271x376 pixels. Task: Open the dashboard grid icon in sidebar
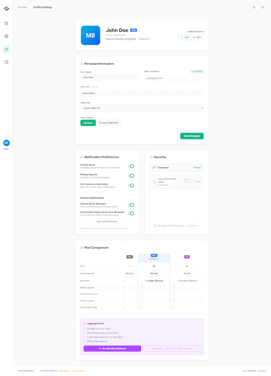coord(6,23)
